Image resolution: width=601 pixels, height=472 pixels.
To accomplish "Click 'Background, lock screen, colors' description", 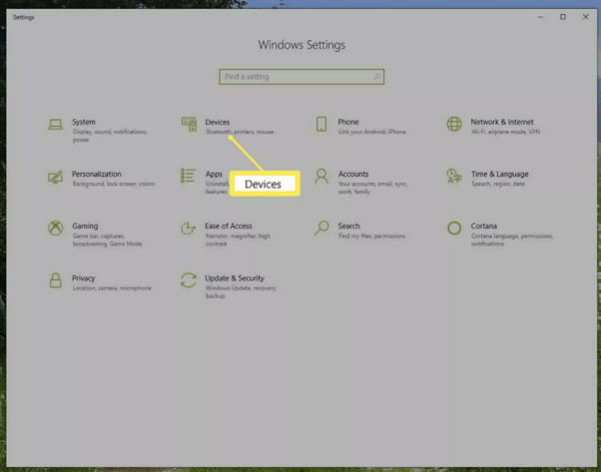I will coord(114,184).
